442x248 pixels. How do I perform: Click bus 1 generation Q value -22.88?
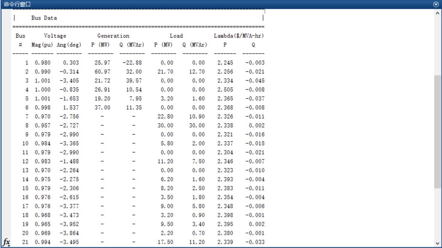pos(132,63)
